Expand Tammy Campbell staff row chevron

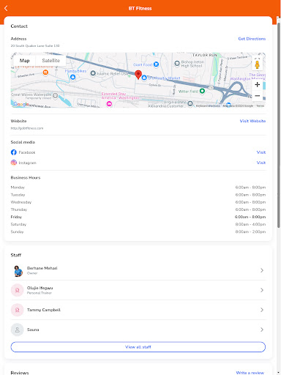262,310
